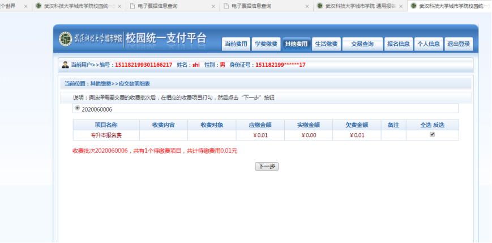The width and height of the screenshot is (492, 243).
Task: Switch to the 其他费用 navigation tab
Action: tap(296, 44)
